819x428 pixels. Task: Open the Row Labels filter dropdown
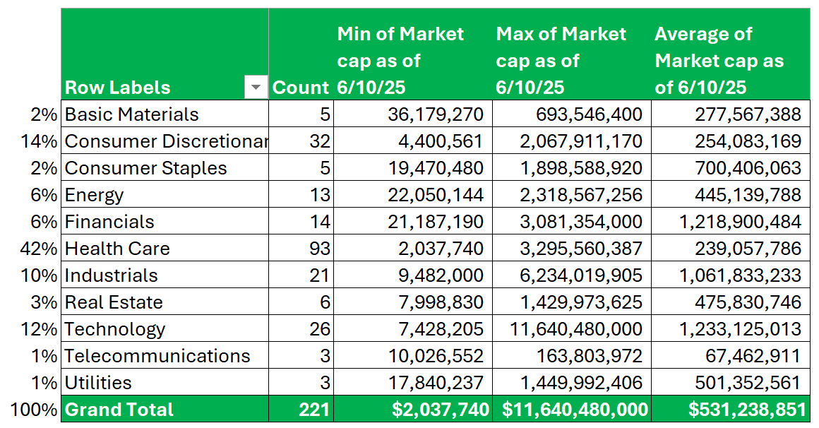tap(256, 87)
